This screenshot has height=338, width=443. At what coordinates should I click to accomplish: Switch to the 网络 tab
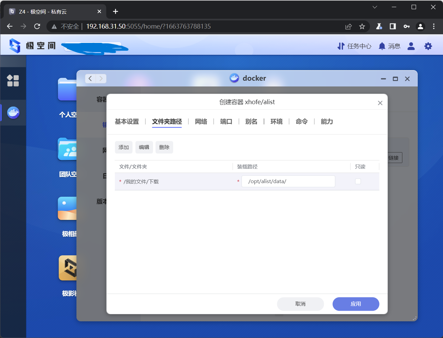tap(201, 122)
